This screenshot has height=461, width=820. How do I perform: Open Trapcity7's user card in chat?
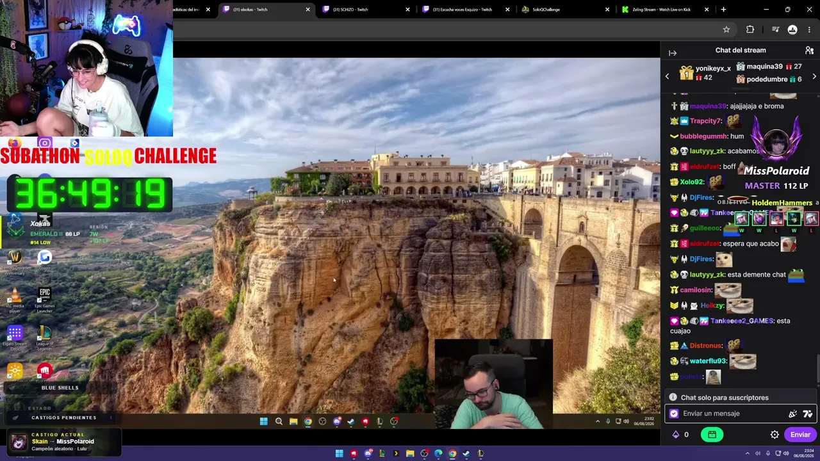(705, 121)
